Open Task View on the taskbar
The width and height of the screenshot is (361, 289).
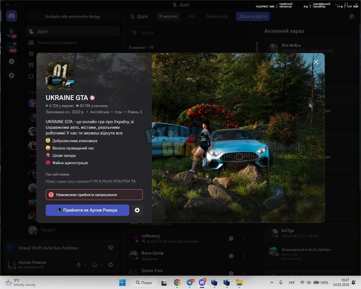tap(164, 283)
